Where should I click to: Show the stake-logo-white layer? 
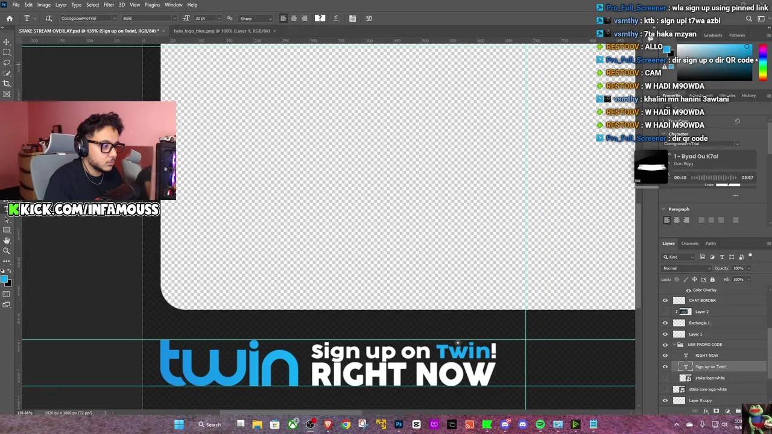coord(665,378)
